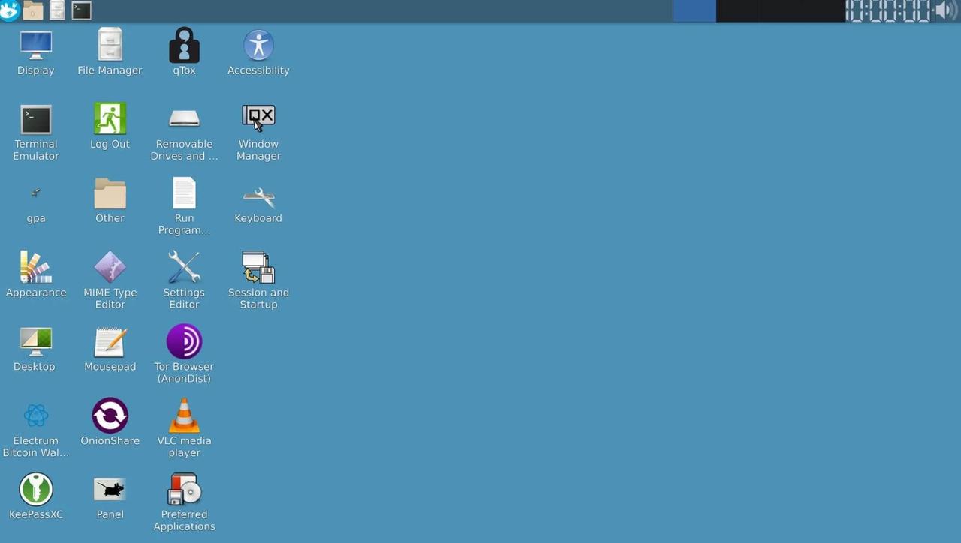
Task: Open the Window Manager icon
Action: click(x=258, y=120)
